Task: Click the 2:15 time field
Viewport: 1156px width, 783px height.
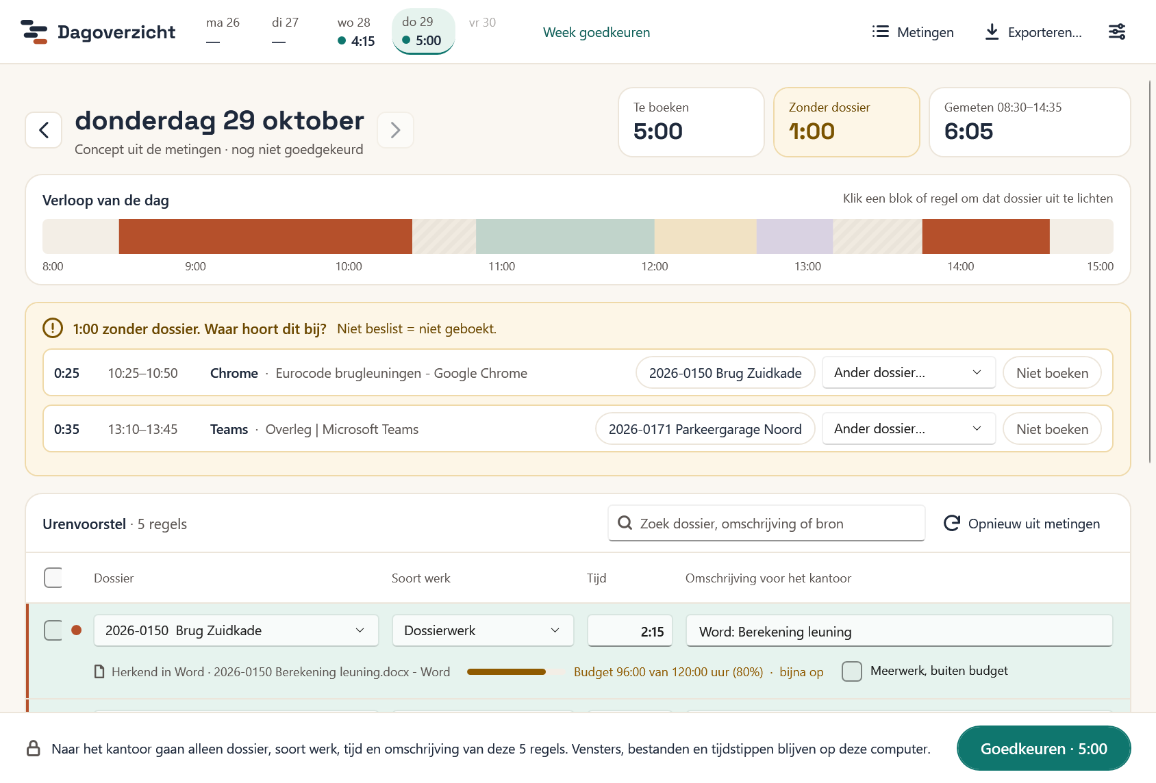Action: (630, 630)
